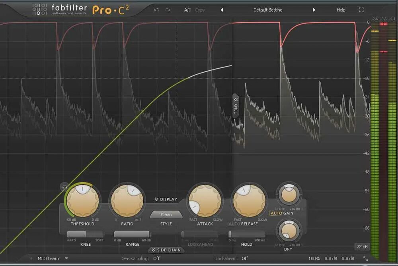Viewport: 398px width, 266px height.
Task: Click the Ratio knob
Action: (x=127, y=200)
